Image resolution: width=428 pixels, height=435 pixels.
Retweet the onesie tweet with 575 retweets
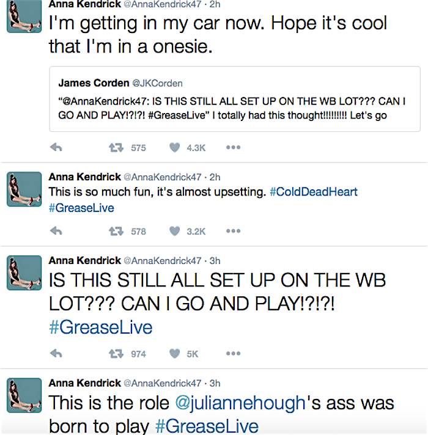click(x=113, y=147)
